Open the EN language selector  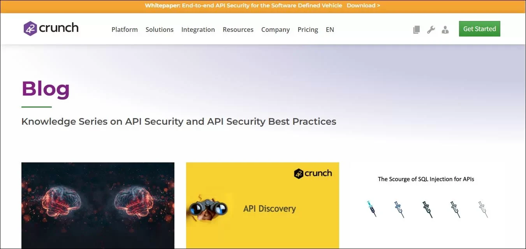pyautogui.click(x=330, y=30)
